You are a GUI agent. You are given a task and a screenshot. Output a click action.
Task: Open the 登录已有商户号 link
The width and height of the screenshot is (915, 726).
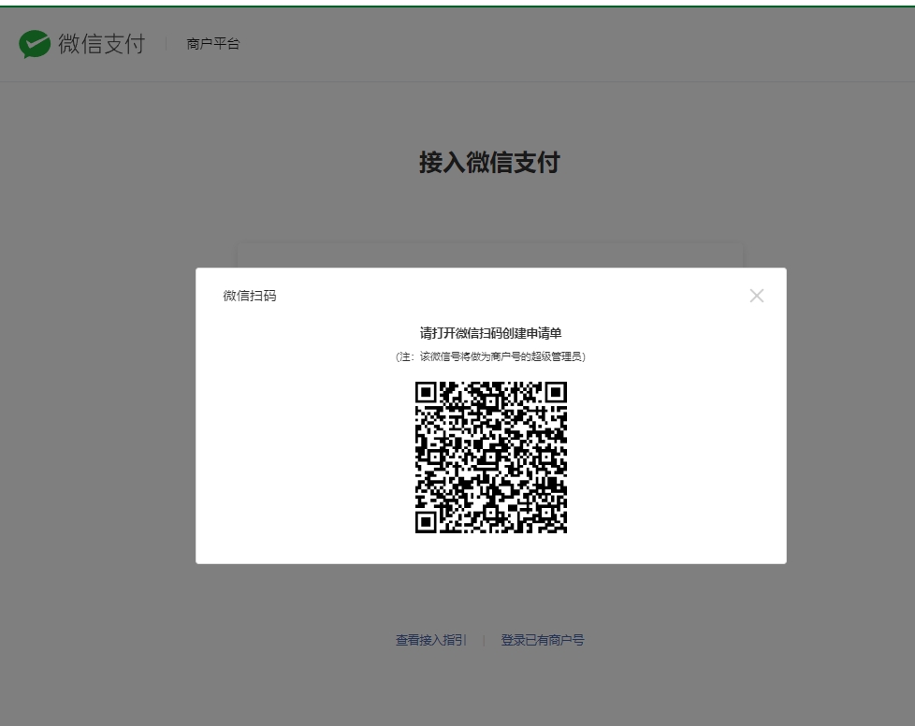pyautogui.click(x=543, y=640)
